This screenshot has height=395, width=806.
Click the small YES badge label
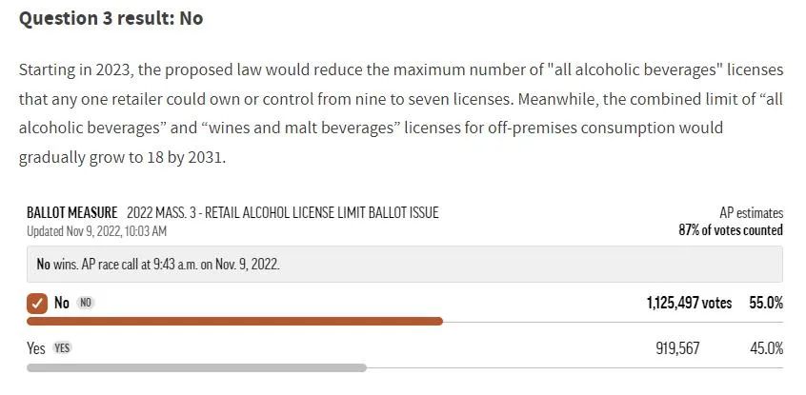[62, 348]
